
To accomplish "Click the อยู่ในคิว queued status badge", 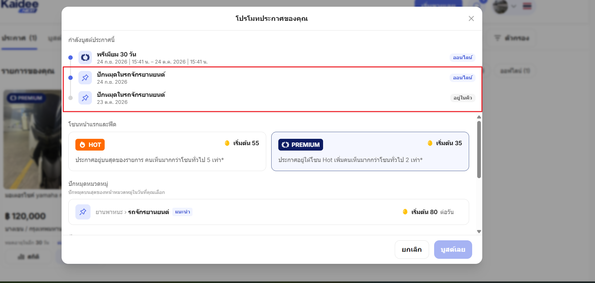I will pyautogui.click(x=462, y=98).
